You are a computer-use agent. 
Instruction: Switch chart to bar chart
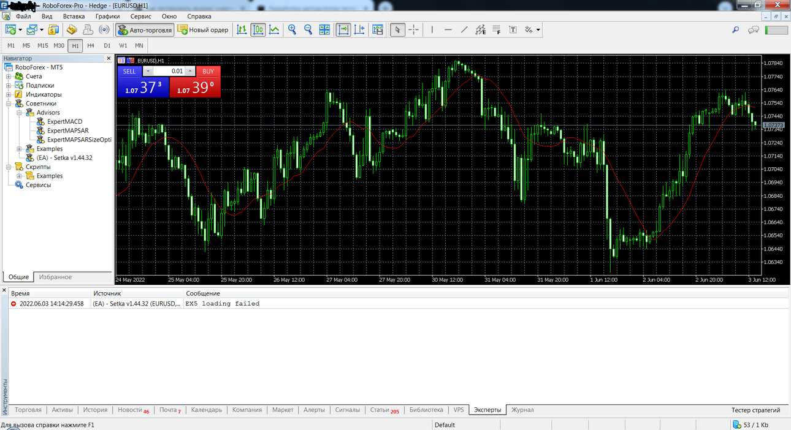[x=242, y=29]
